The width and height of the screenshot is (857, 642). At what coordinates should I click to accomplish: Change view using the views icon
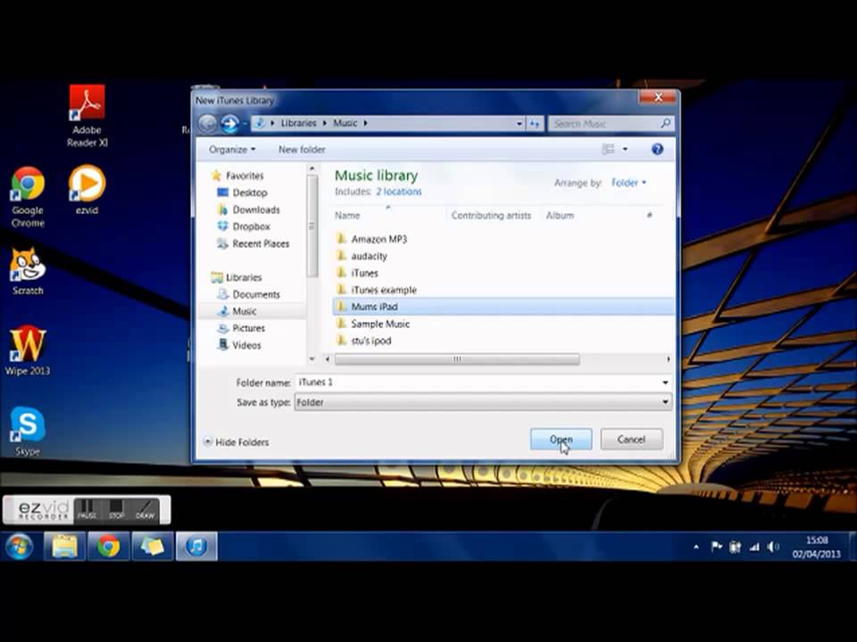[x=608, y=149]
